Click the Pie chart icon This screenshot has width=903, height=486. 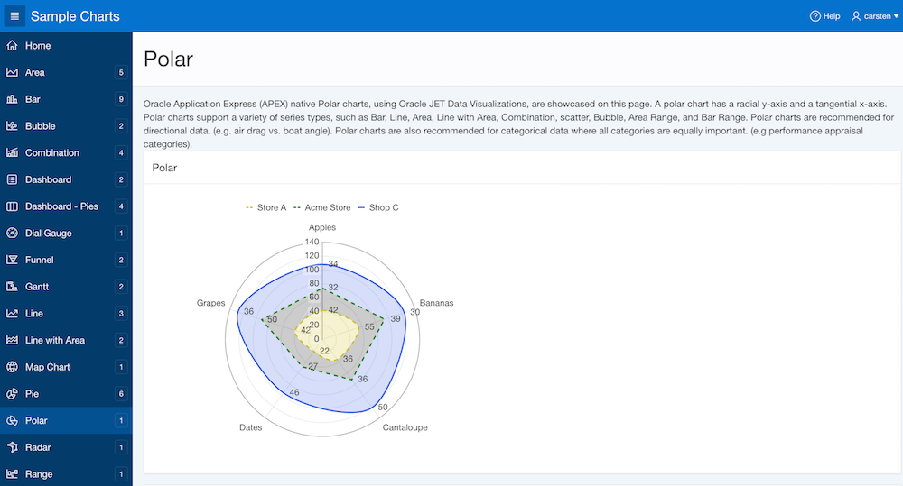coord(12,394)
